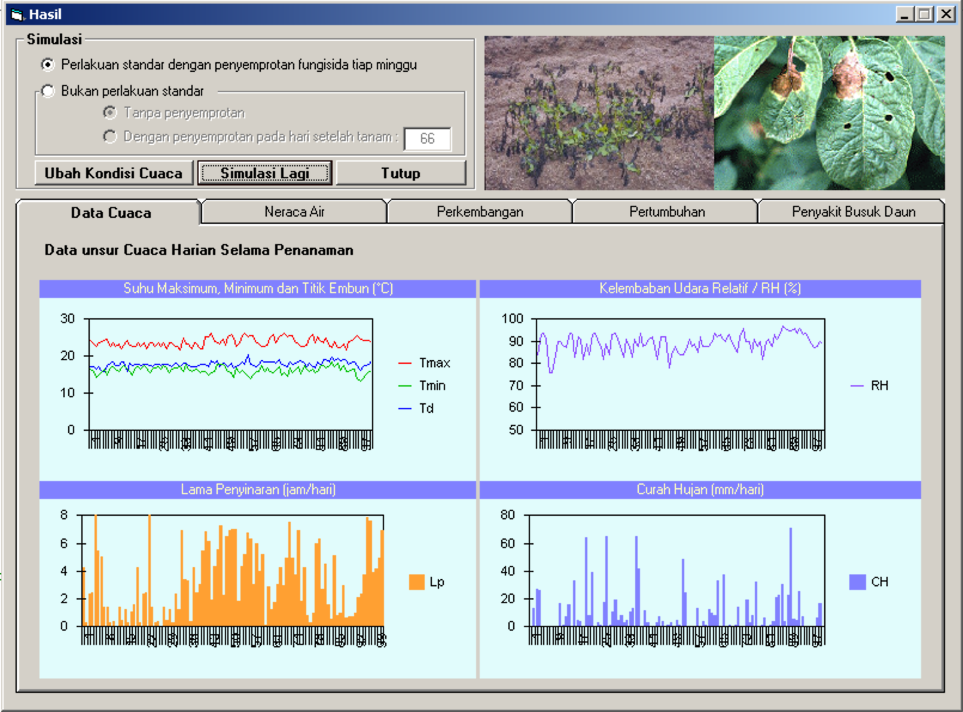Click the potato field photo
Image resolution: width=963 pixels, height=712 pixels.
[599, 112]
